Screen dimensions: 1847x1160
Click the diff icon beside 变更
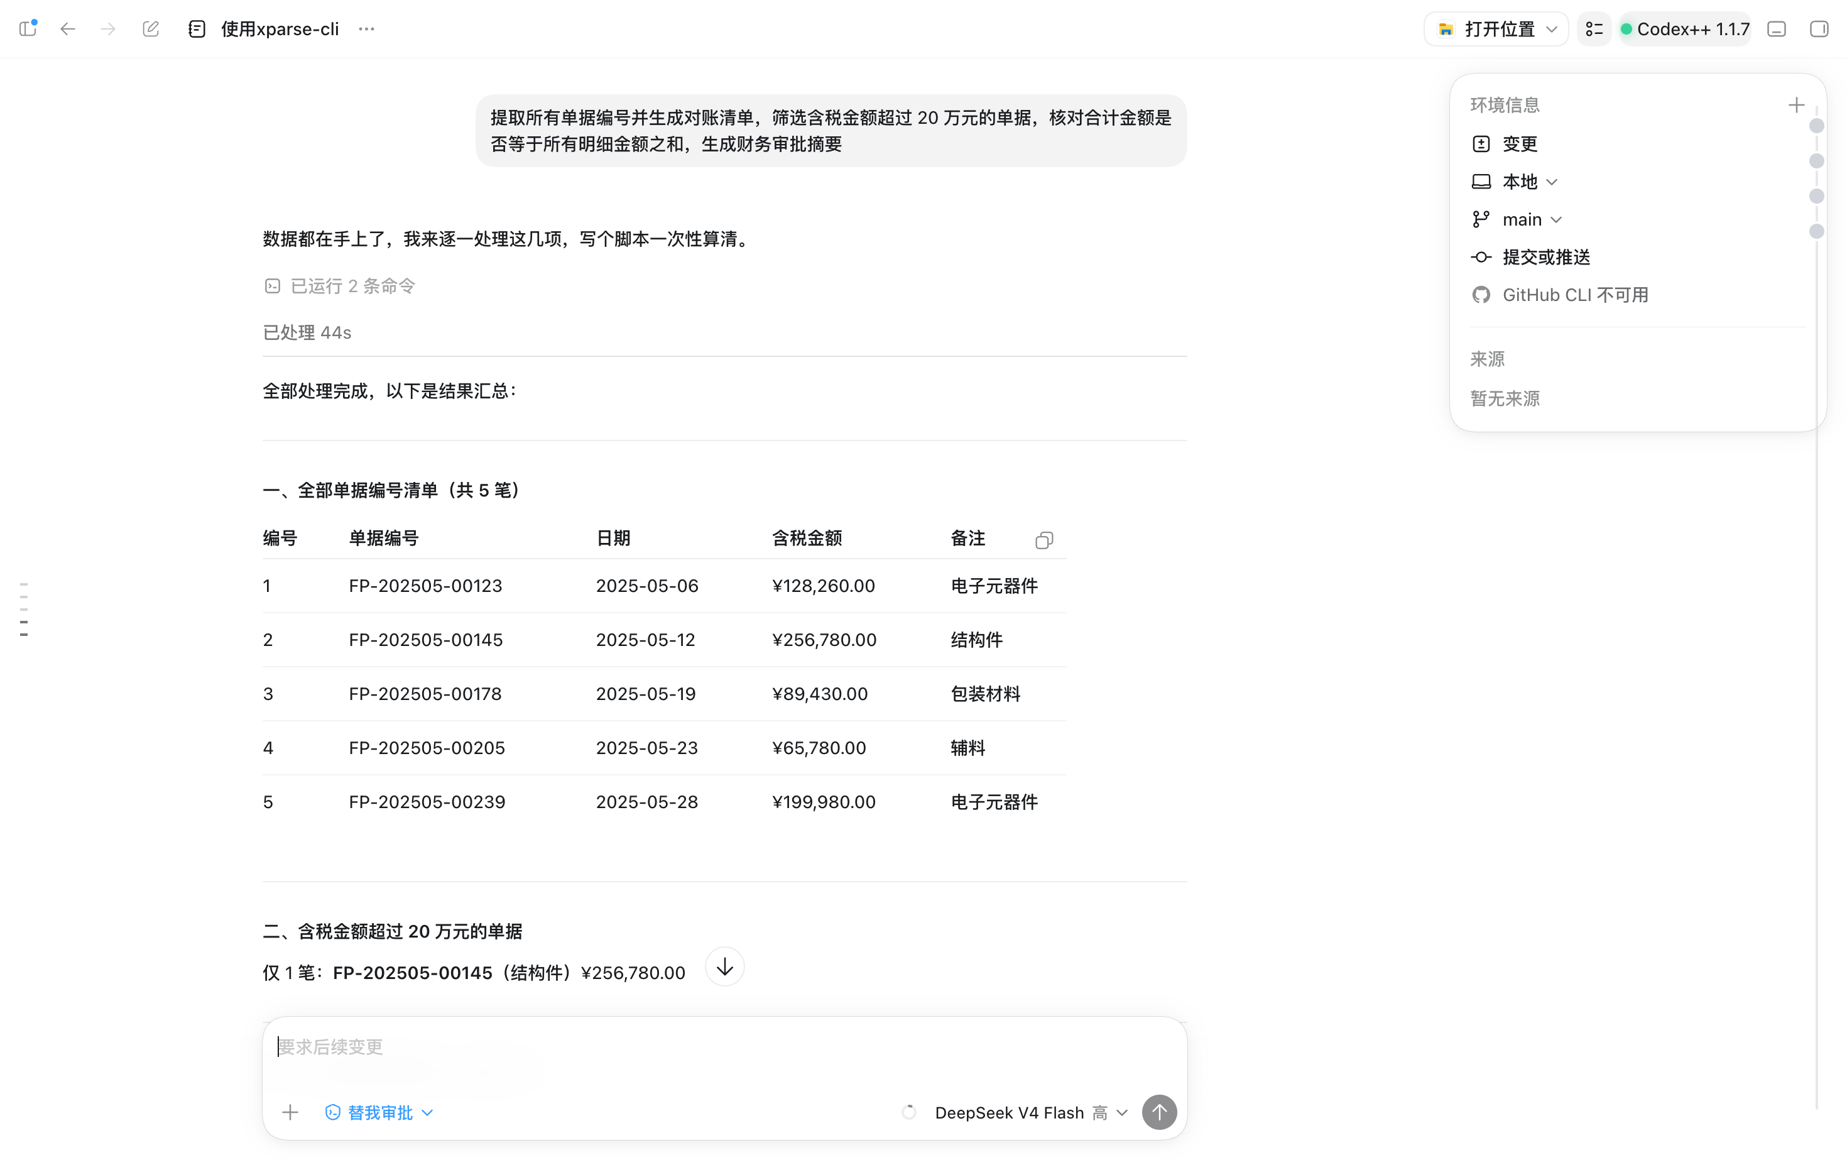1481,143
